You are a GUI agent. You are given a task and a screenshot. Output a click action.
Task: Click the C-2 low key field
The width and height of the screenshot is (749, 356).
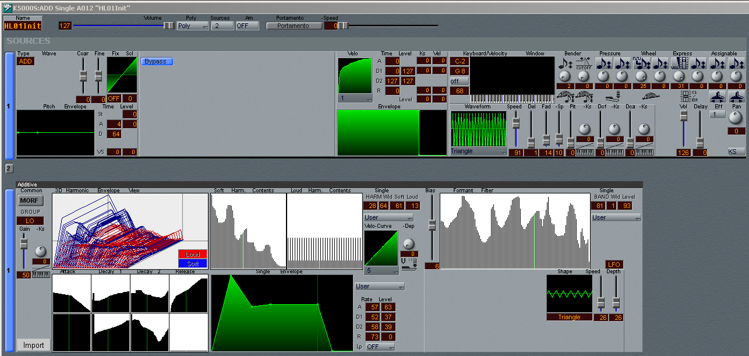(x=459, y=61)
